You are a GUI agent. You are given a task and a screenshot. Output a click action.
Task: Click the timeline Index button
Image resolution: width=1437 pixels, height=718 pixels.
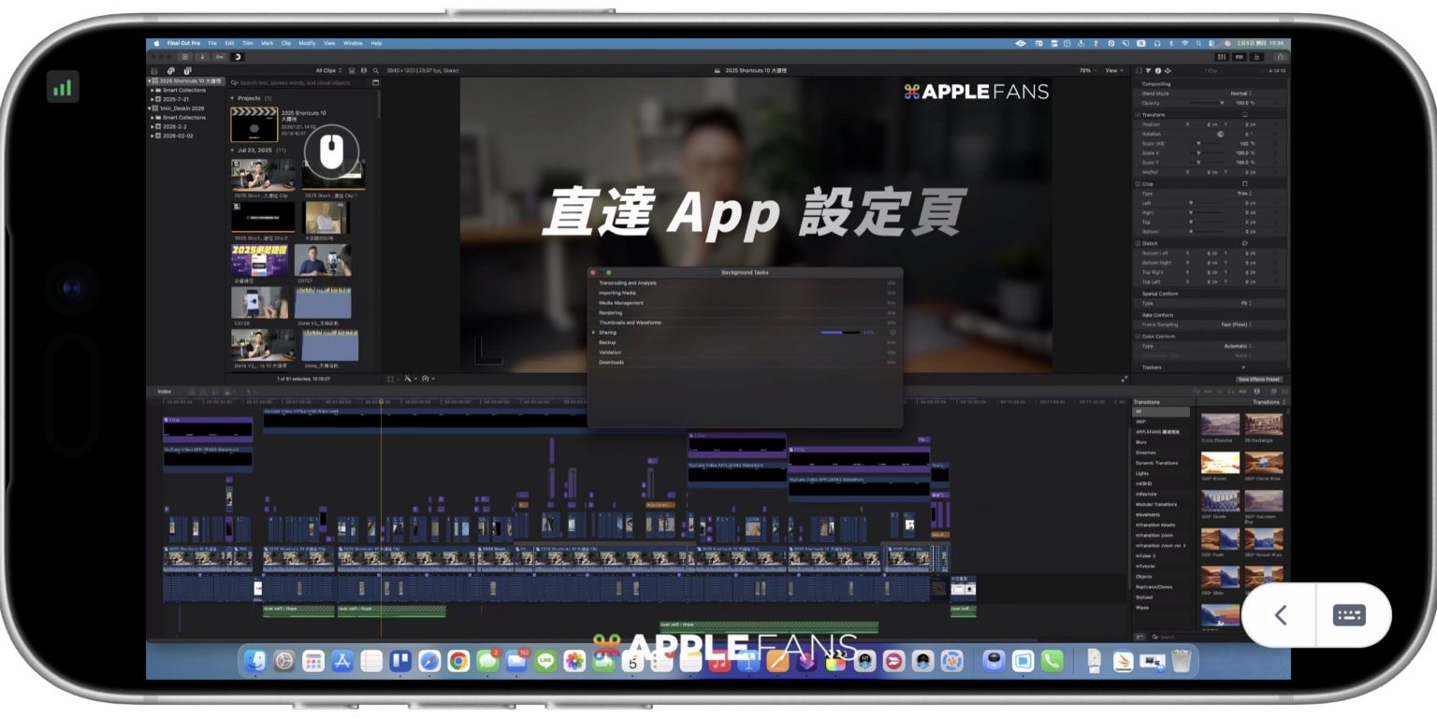click(164, 391)
